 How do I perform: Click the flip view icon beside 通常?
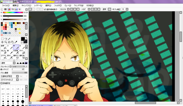[110, 9]
